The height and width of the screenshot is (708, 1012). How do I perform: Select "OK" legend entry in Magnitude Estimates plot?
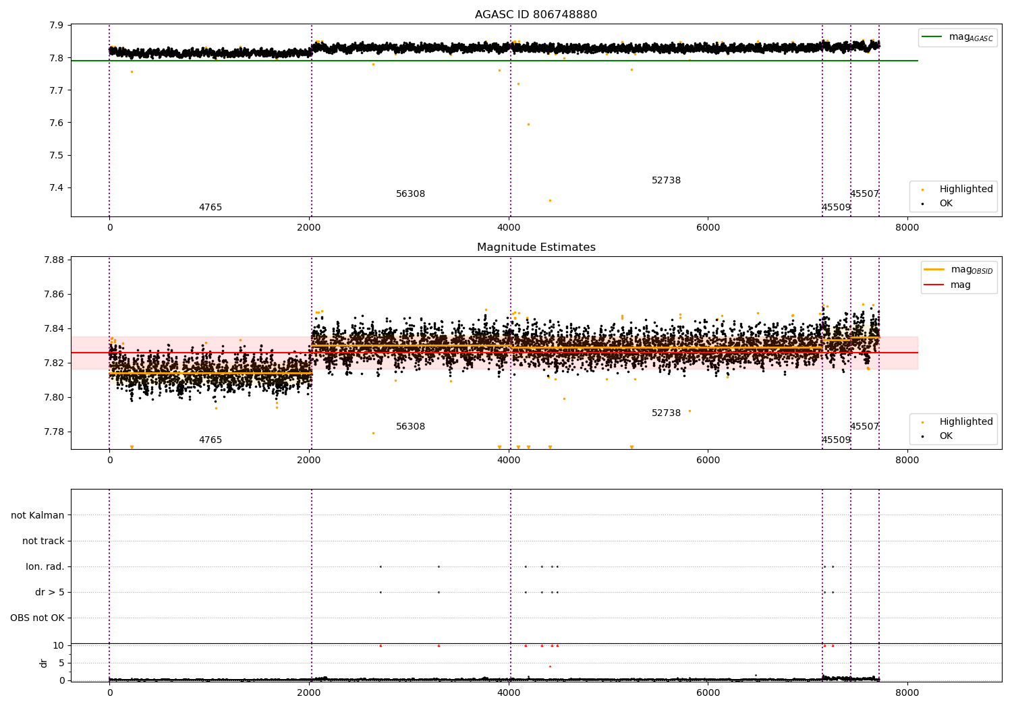pos(938,436)
